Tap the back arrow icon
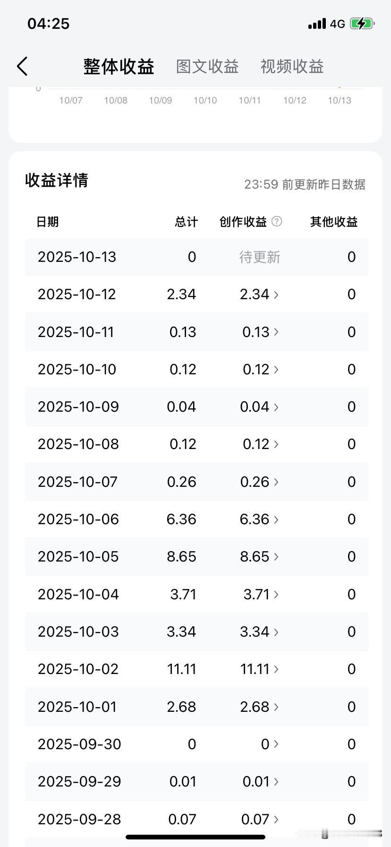Image resolution: width=391 pixels, height=847 pixels. coord(22,66)
